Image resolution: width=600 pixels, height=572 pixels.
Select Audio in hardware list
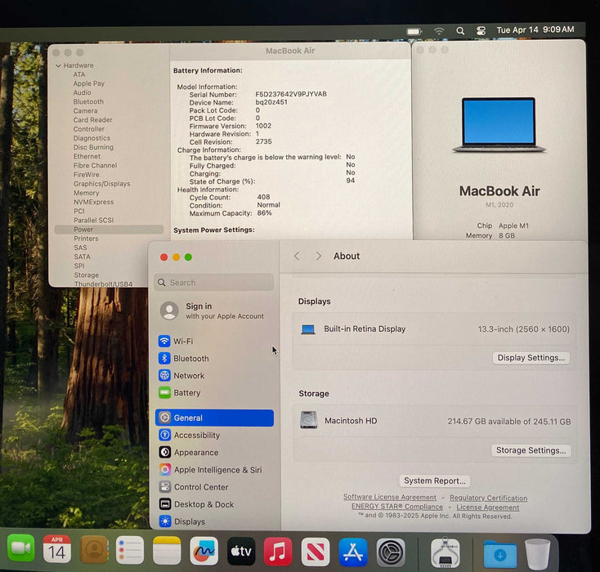[x=82, y=92]
